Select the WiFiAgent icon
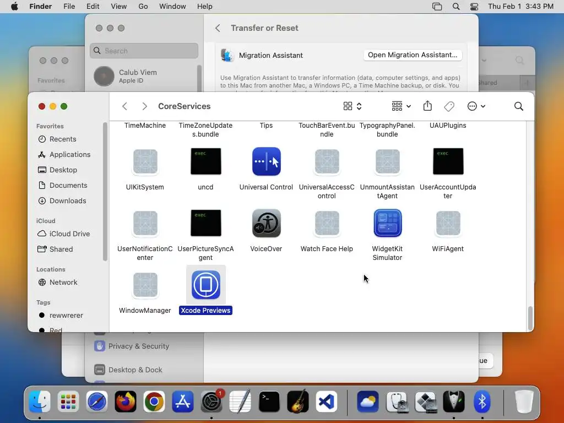 448,223
